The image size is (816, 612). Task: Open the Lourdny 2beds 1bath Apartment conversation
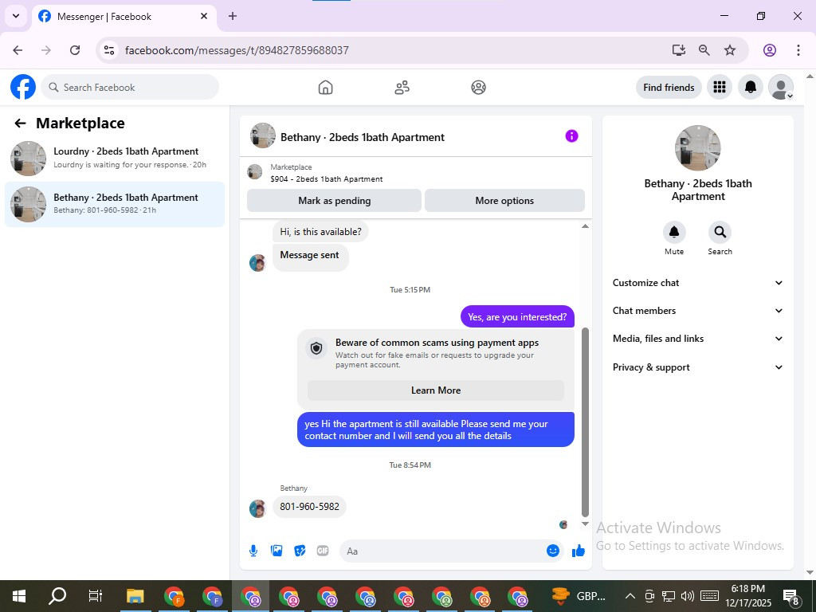115,158
